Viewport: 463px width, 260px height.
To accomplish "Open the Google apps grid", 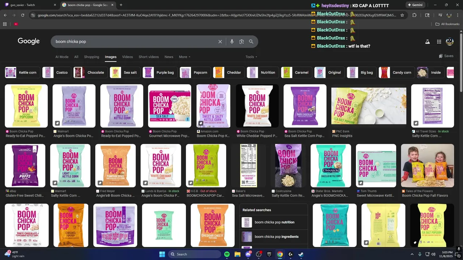I will coord(439,42).
